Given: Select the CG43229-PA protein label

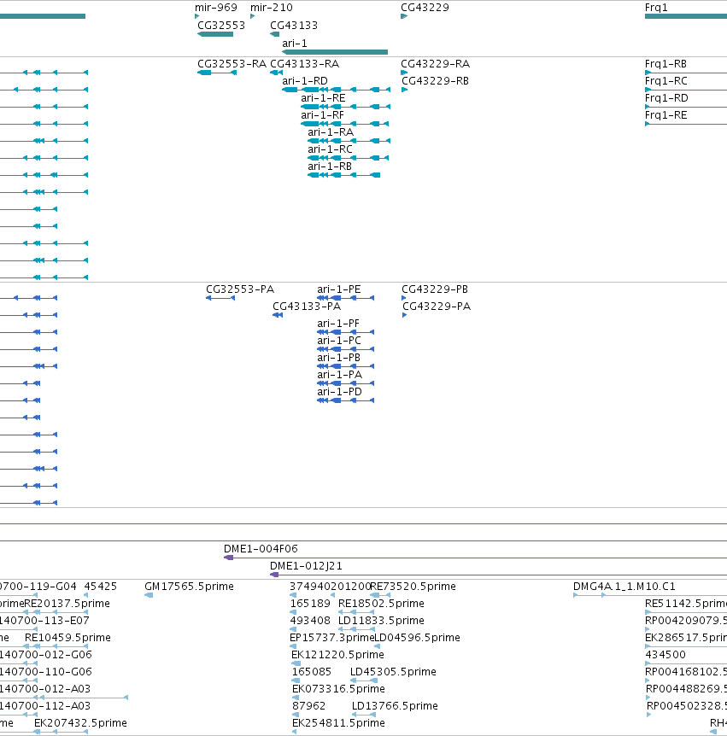Looking at the screenshot, I should click(437, 306).
